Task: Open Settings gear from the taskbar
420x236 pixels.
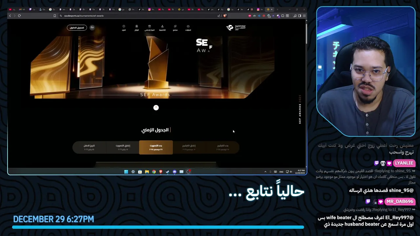Action: point(133,172)
